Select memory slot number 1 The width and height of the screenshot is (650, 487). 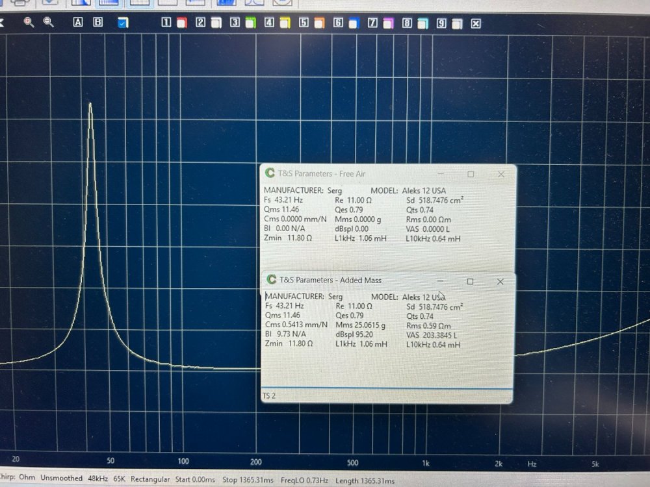tap(166, 23)
